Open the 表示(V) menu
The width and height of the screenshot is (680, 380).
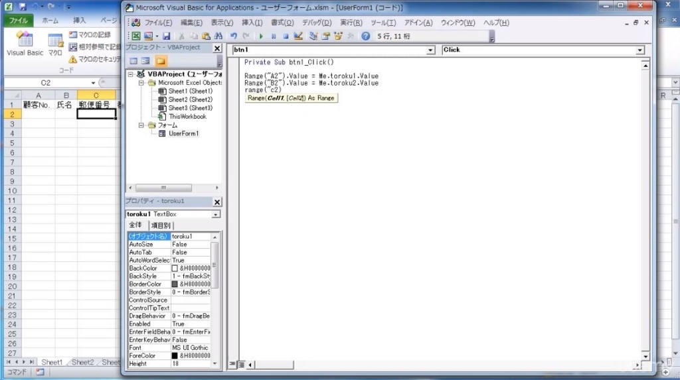222,23
